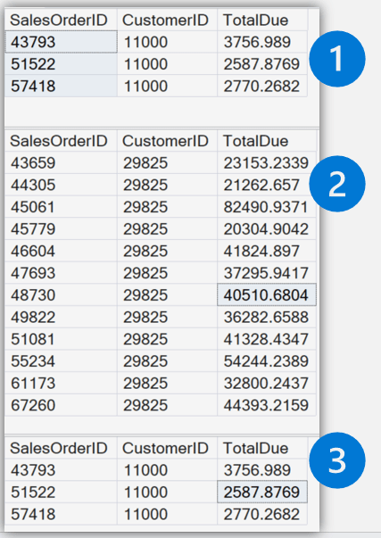The height and width of the screenshot is (538, 381).
Task: Click SalesOrderID cell 44305
Action: 61,185
